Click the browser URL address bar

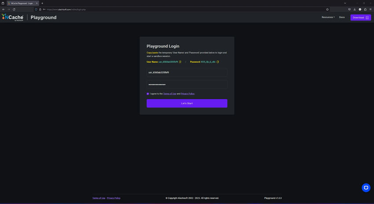point(181,10)
